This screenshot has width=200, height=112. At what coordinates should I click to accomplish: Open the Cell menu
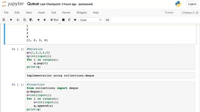click(x=53, y=12)
